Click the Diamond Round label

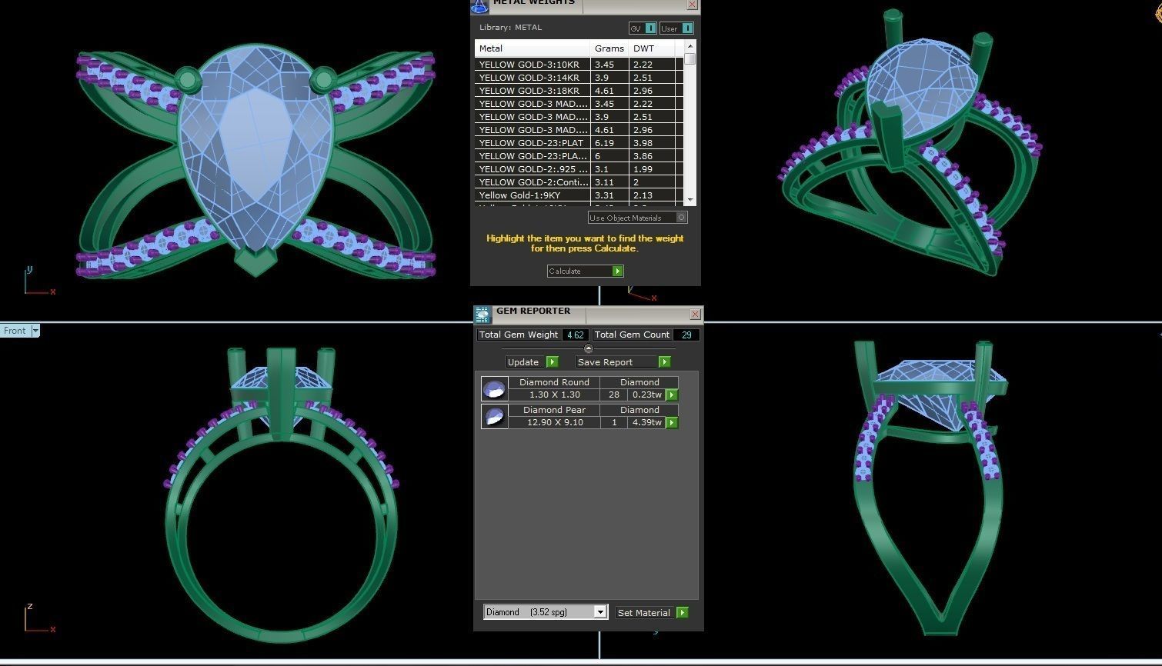(554, 382)
